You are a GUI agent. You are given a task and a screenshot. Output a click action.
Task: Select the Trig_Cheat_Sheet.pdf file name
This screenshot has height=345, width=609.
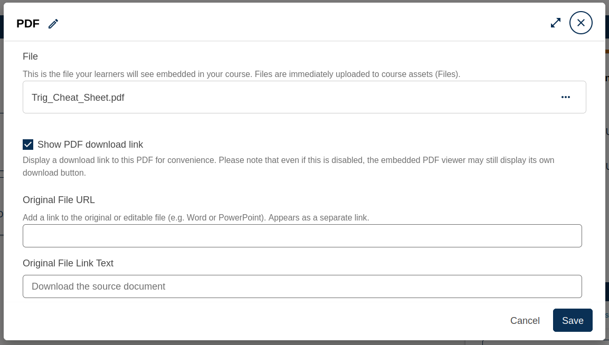[x=78, y=98]
